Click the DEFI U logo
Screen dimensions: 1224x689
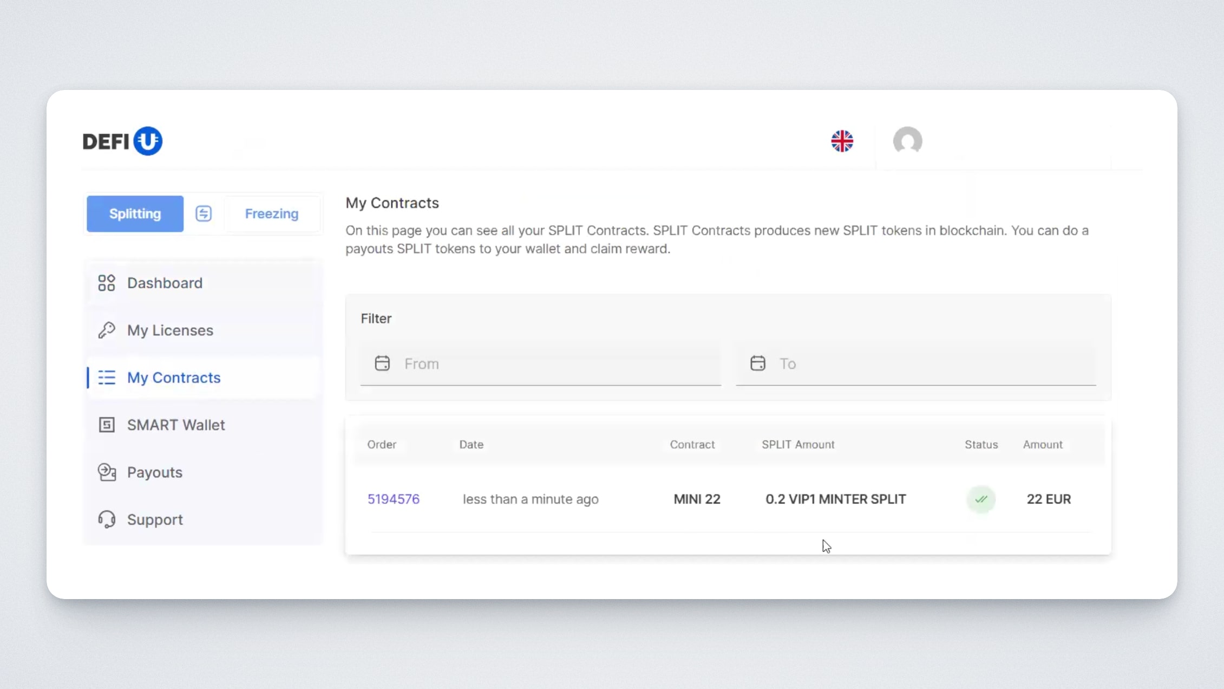[122, 141]
